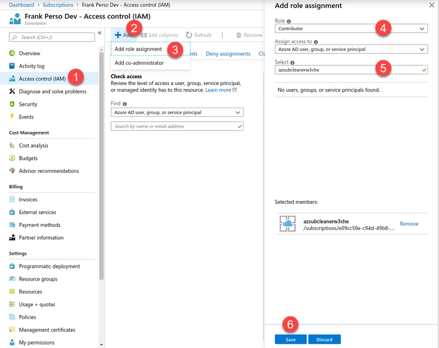The height and width of the screenshot is (348, 439).
Task: Open Activity log from sidebar icon
Action: coord(13,66)
